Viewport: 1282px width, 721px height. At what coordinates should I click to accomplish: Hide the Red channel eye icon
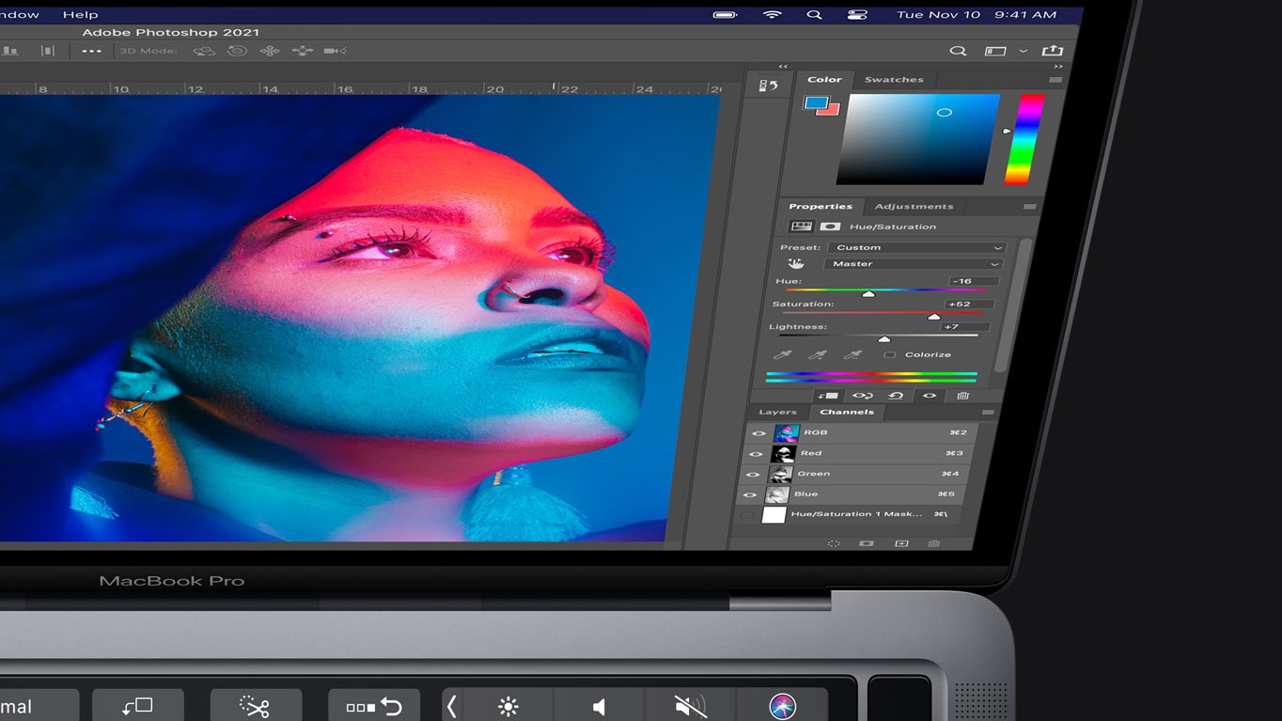755,453
